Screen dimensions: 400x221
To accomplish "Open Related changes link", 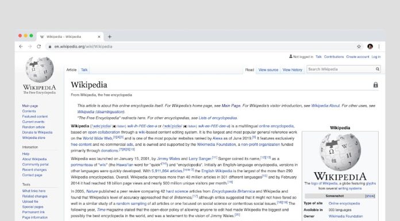I will [x=34, y=196].
